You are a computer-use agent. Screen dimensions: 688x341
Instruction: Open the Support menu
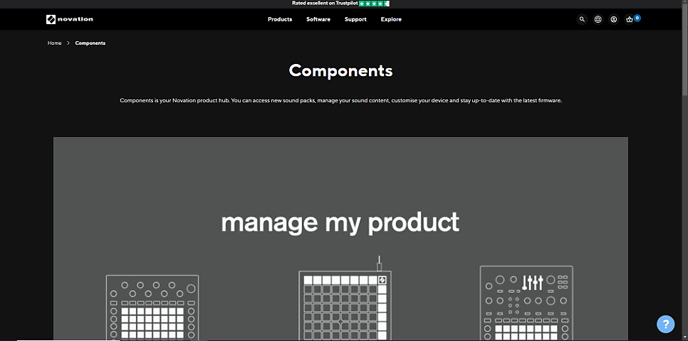point(355,19)
